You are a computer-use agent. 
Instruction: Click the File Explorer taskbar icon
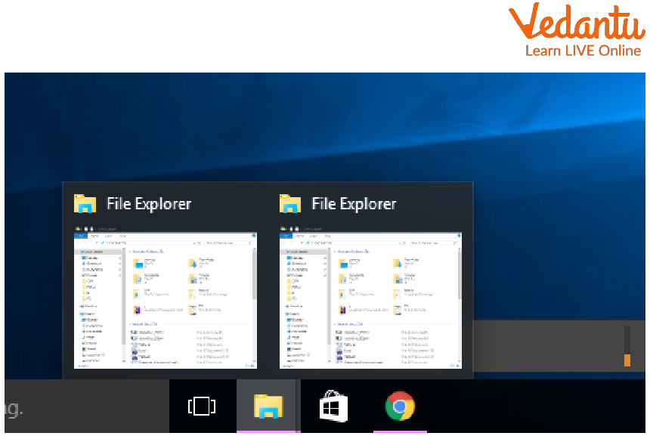click(x=268, y=407)
